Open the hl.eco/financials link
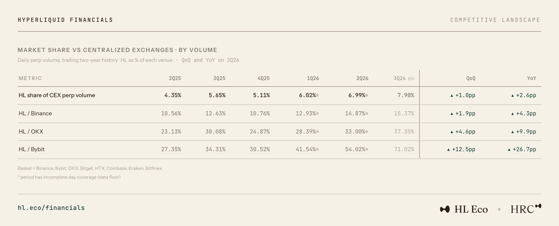The height and width of the screenshot is (226, 559). 51,208
